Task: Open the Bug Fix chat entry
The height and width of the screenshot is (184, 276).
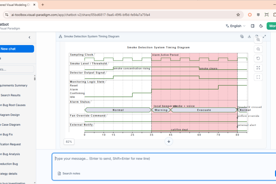Action: point(7,134)
